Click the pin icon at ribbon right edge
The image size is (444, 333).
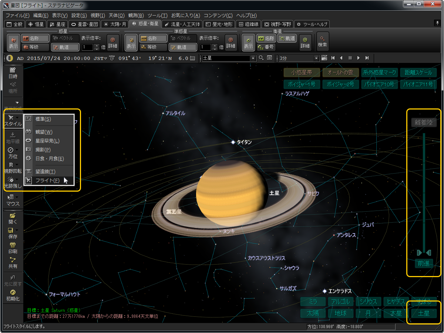[437, 23]
